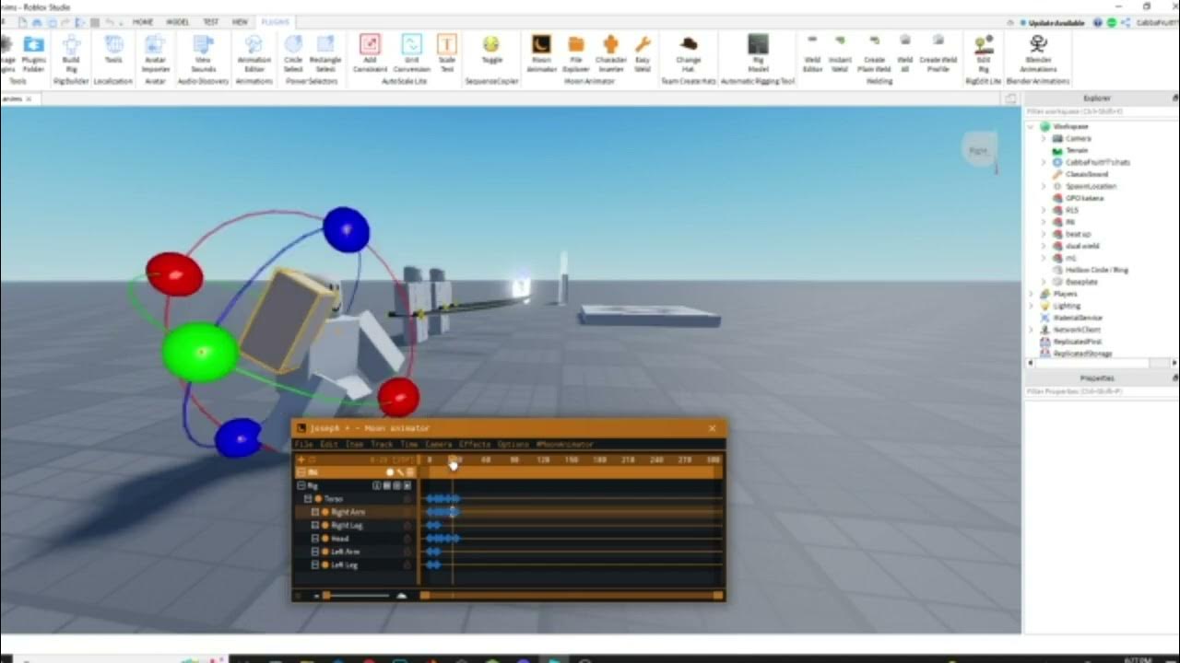Open the Unit Conversion tool
Viewport: 1180px width, 663px height.
click(x=411, y=53)
